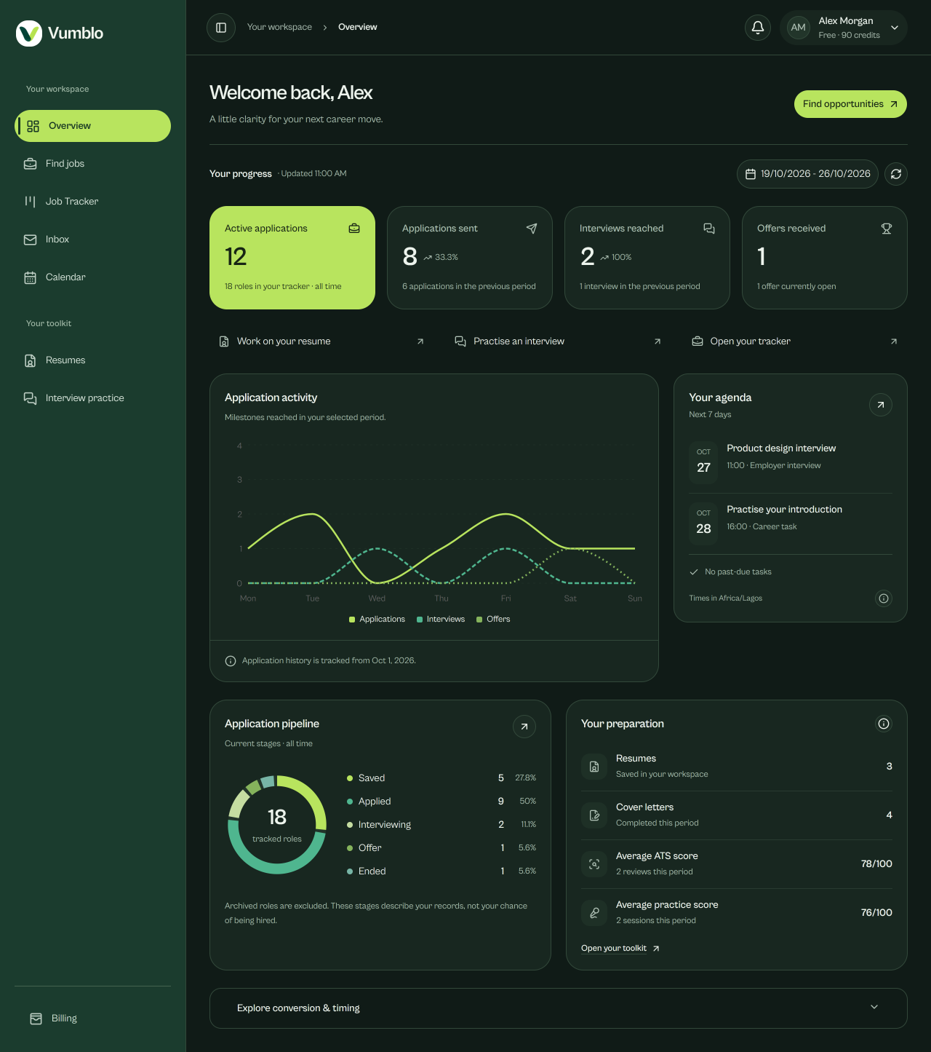The height and width of the screenshot is (1052, 931).
Task: Open Calendar from the sidebar
Action: click(93, 277)
